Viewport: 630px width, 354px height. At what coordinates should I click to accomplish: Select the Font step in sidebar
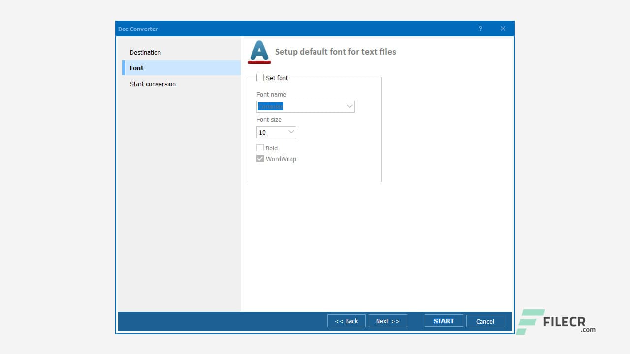(x=136, y=68)
